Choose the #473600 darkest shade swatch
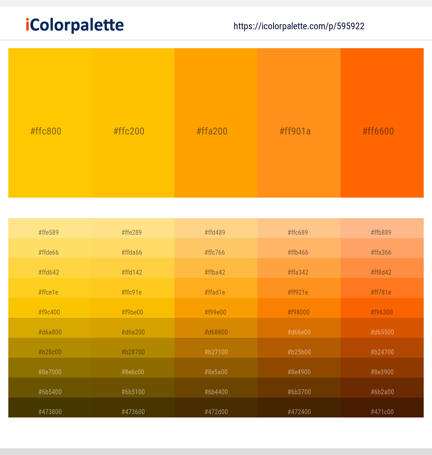Screen dimensions: 432x455 coord(133,408)
